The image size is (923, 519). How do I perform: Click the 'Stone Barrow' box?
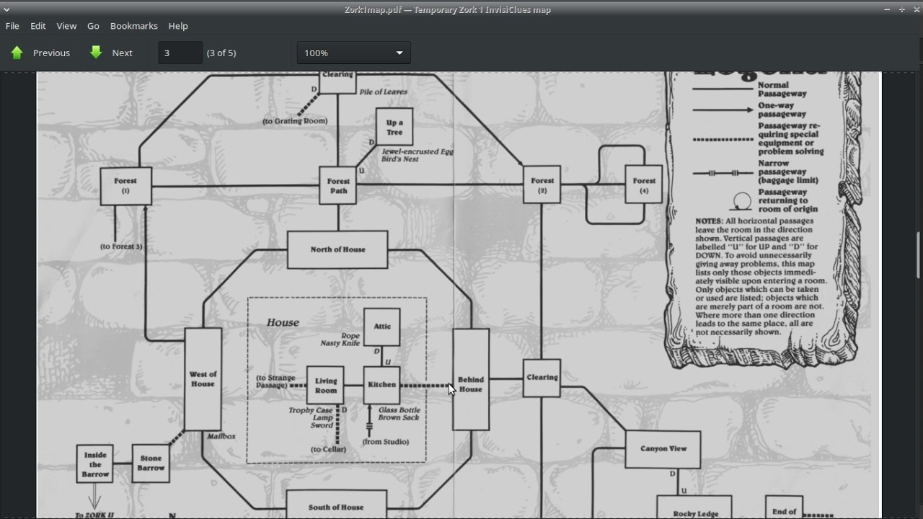click(x=151, y=463)
